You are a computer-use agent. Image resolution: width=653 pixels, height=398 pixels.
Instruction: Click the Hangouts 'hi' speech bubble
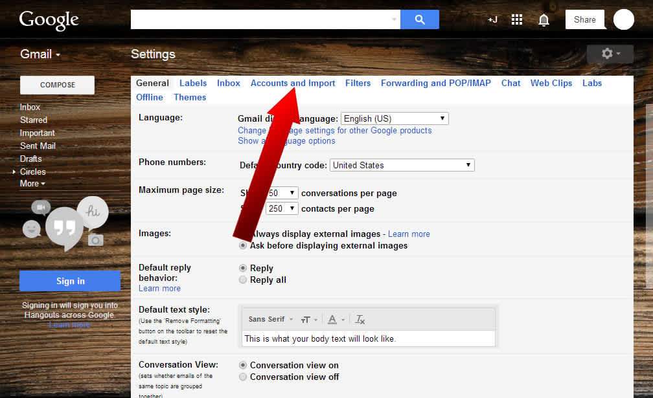(x=93, y=212)
